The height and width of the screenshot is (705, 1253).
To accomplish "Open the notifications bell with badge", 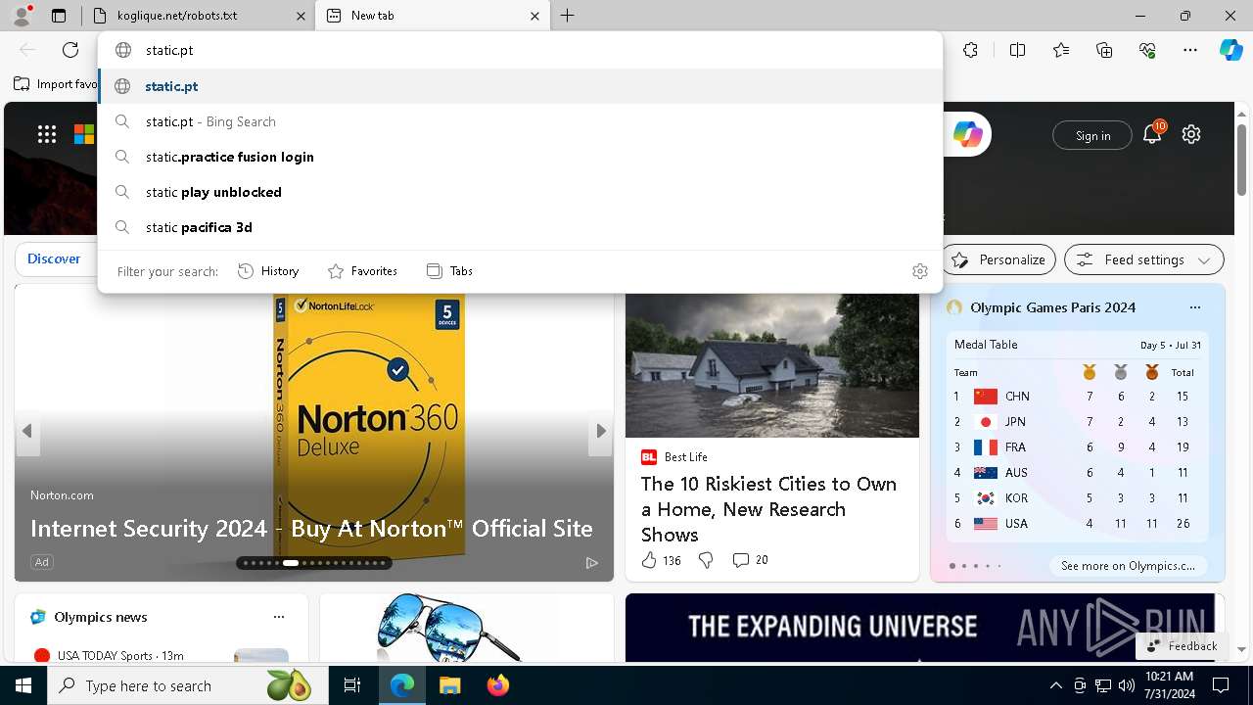I will [1153, 134].
